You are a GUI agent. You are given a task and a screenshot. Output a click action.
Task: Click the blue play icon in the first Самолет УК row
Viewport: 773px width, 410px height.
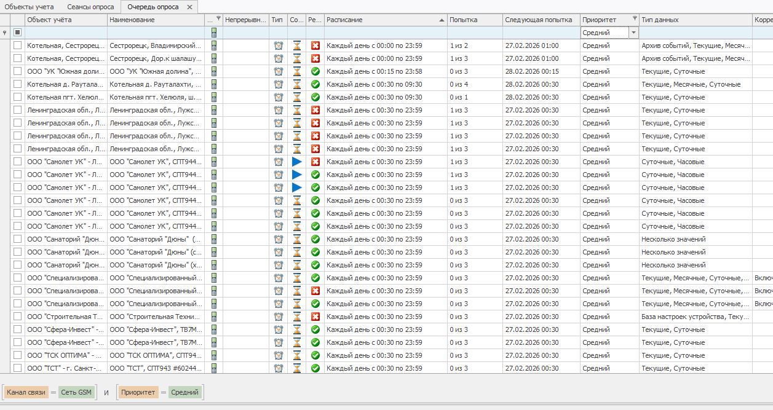pos(297,162)
